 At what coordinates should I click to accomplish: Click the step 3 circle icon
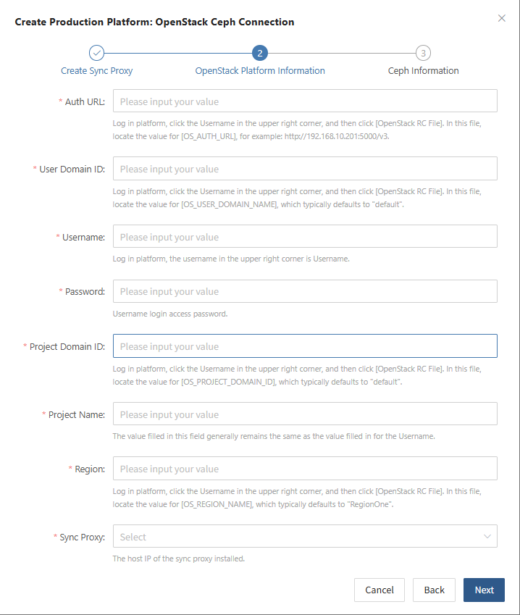pos(423,53)
